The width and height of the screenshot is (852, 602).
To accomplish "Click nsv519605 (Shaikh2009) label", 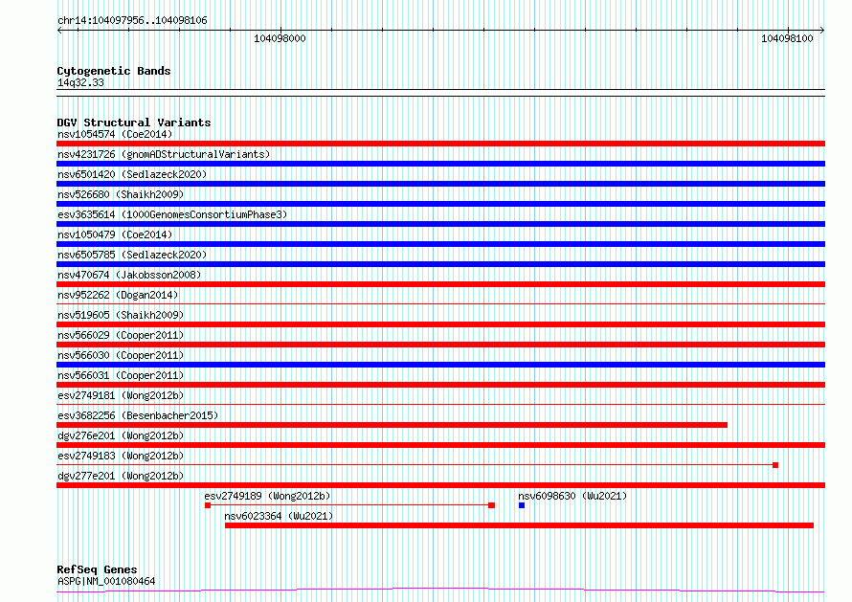I will (x=121, y=315).
